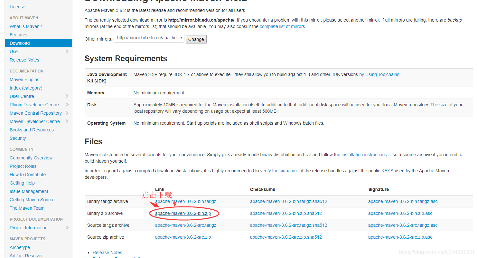Expand the Use submenu chevron
The image size is (477, 258).
click(67, 51)
